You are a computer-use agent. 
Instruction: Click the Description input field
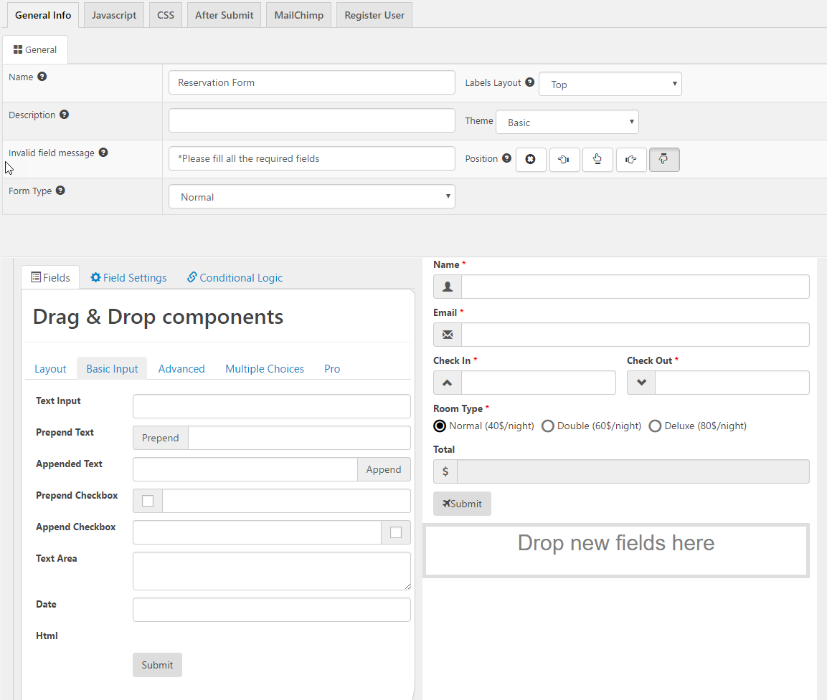pos(312,120)
